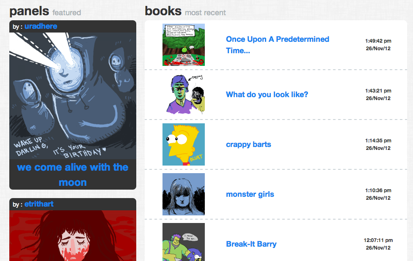View the blue hooded moon-face featured panel artwork
The image size is (413, 261).
pyautogui.click(x=73, y=96)
